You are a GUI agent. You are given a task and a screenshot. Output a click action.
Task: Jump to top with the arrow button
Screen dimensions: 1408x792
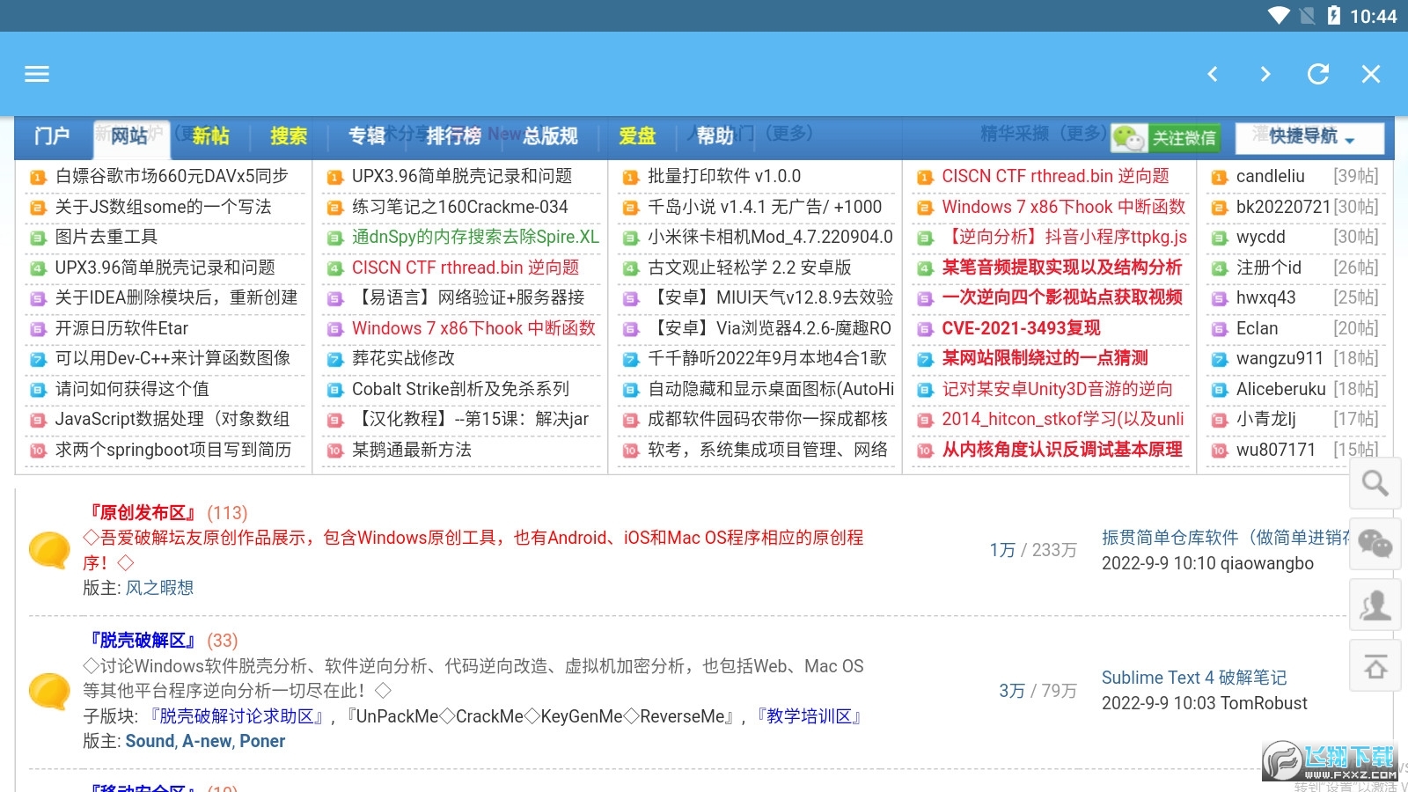[x=1375, y=666]
